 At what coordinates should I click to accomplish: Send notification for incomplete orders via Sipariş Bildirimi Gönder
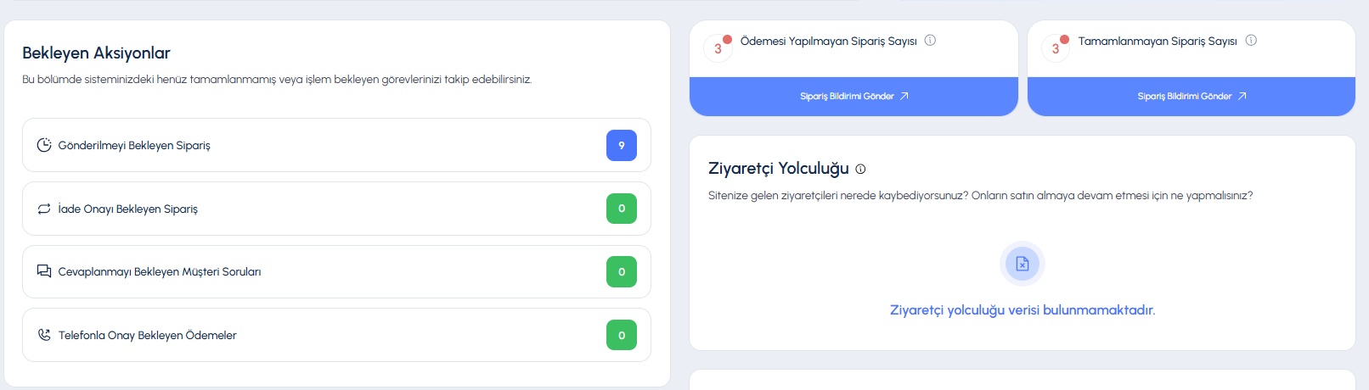(1192, 97)
